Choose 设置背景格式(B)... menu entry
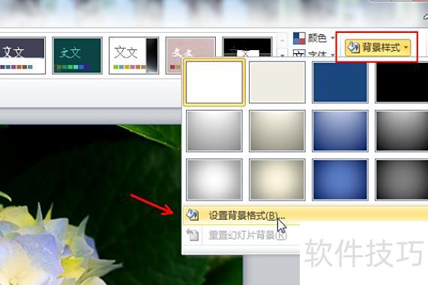 click(305, 215)
